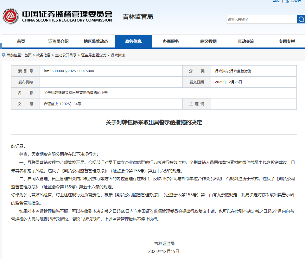Image resolution: width=305 pixels, height=259 pixels.
Task: Click 政务信息 in the breadcrumb trail
Action: pos(43,55)
